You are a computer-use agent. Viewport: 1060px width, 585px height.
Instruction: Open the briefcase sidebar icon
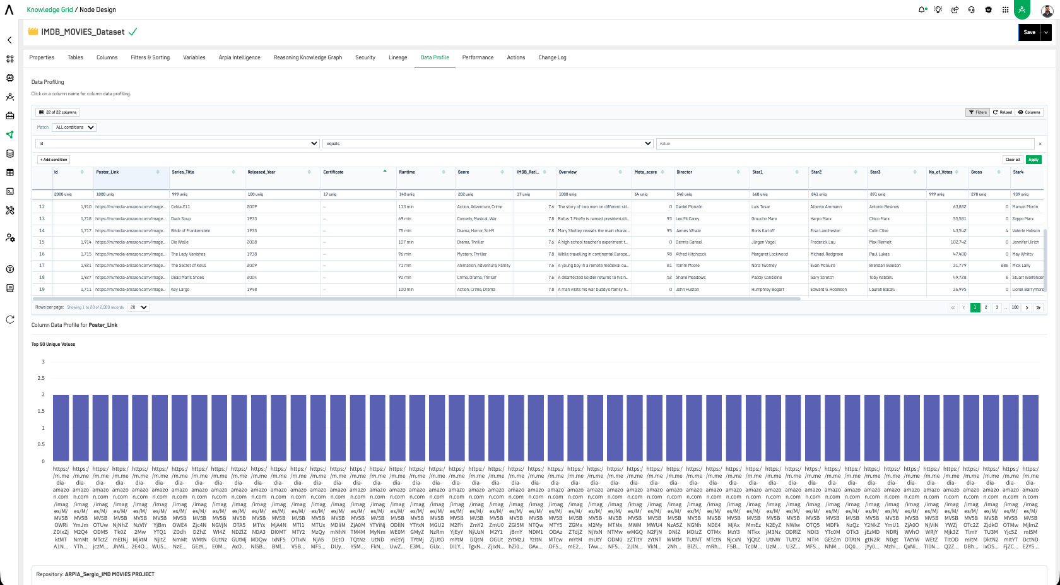(x=9, y=115)
